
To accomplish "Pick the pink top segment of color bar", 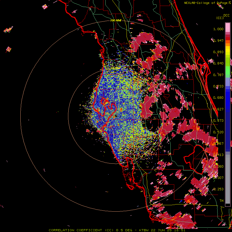I will click(x=228, y=28).
